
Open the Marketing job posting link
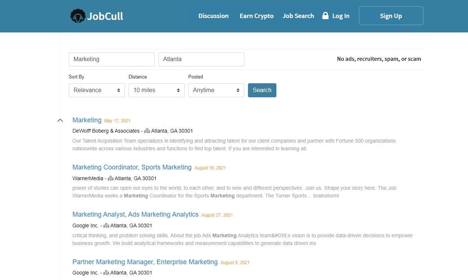click(87, 120)
